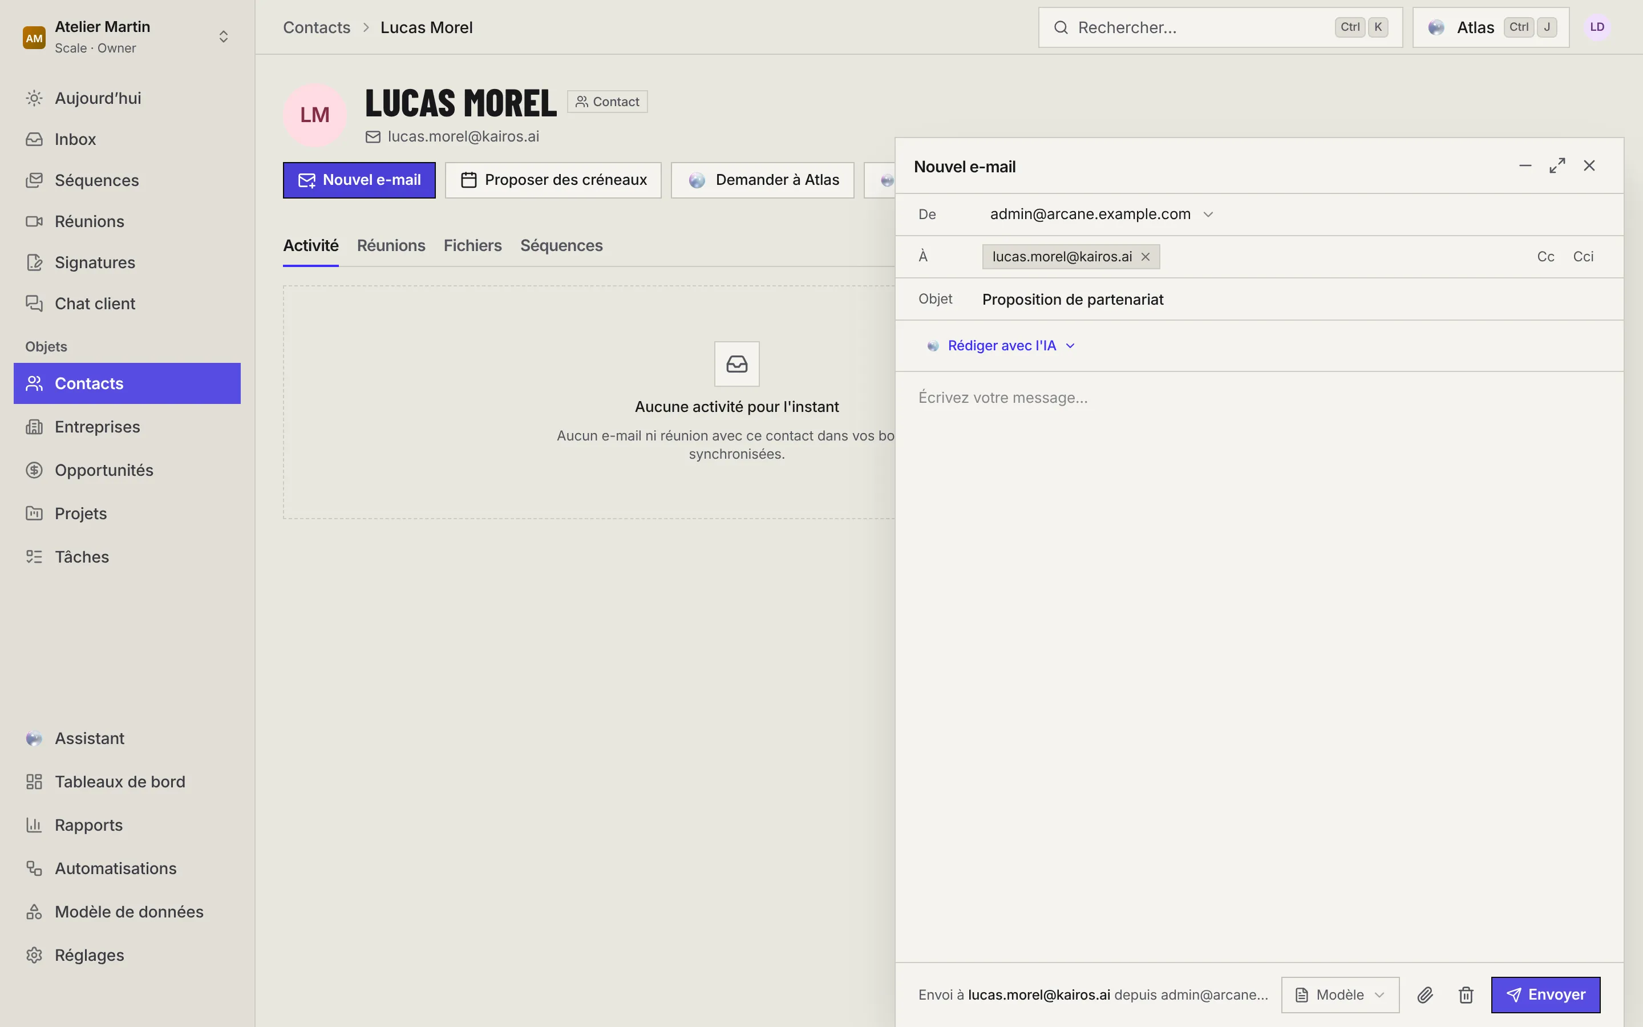
Task: Open Opportunités in the sidebar
Action: click(127, 470)
